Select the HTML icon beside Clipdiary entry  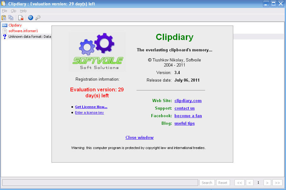coord(4,25)
